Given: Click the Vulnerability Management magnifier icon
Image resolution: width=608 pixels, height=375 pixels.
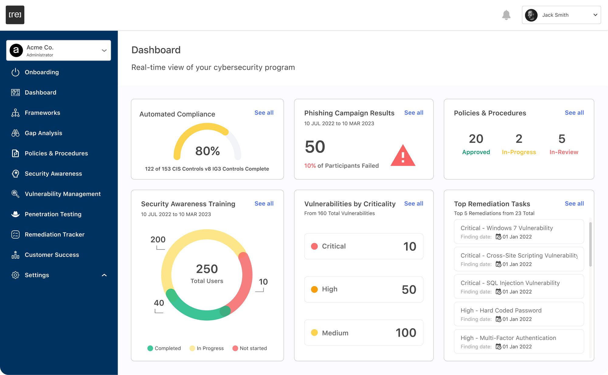Looking at the screenshot, I should 15,194.
